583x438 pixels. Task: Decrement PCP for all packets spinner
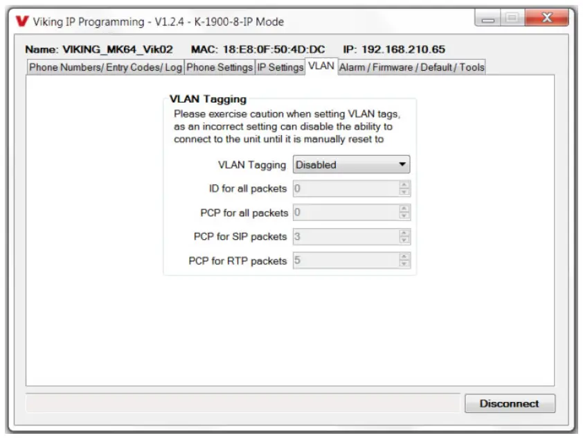coord(404,216)
